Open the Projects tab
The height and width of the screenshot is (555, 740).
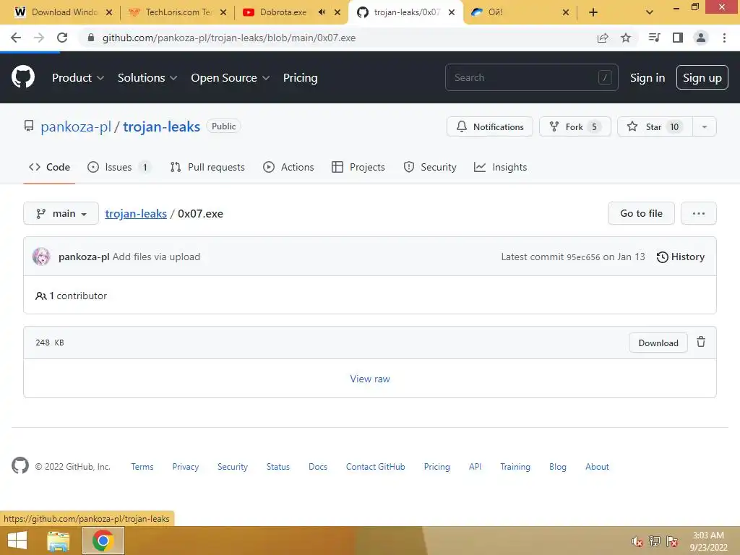pyautogui.click(x=358, y=167)
